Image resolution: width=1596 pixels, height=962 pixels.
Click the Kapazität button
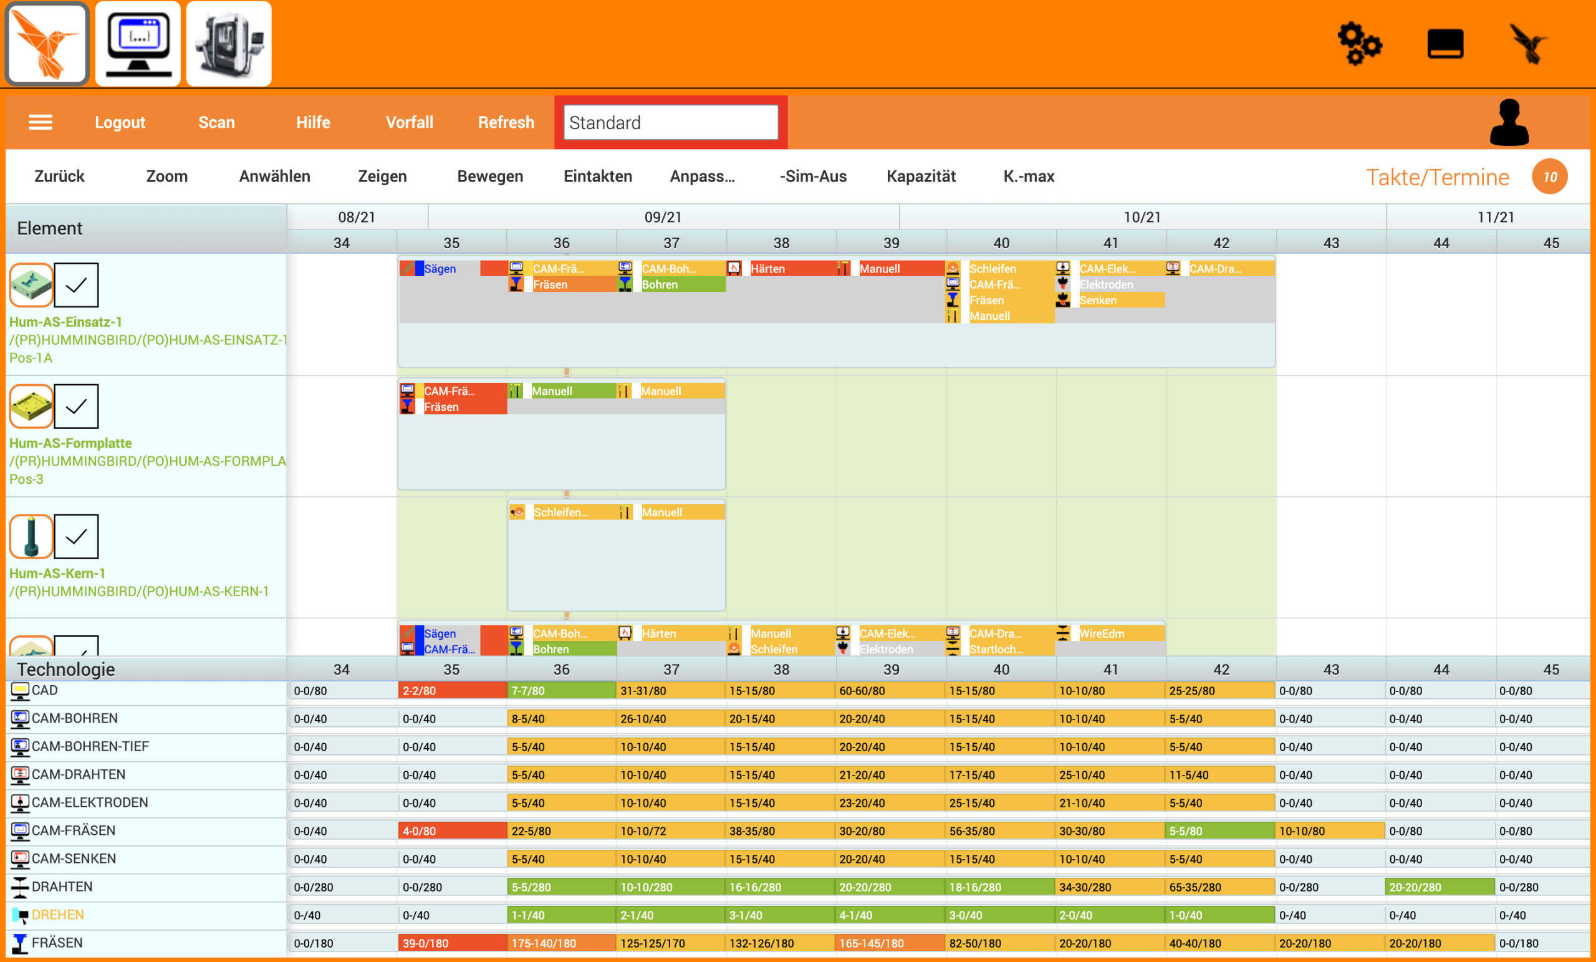pyautogui.click(x=921, y=176)
